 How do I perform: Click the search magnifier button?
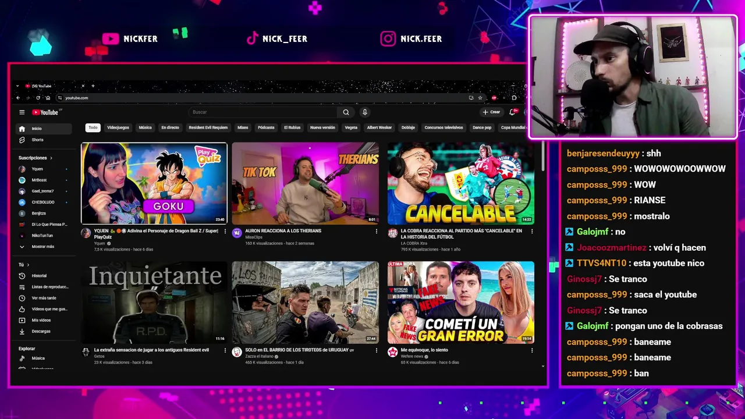click(346, 112)
